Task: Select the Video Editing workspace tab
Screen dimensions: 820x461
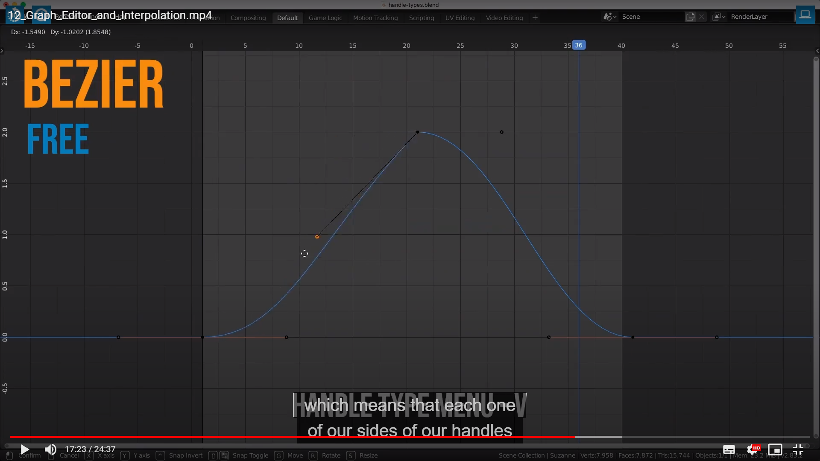Action: pyautogui.click(x=504, y=18)
